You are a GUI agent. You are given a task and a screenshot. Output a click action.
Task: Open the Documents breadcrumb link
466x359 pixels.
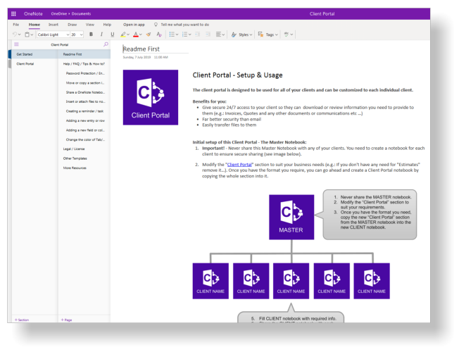[x=81, y=13]
